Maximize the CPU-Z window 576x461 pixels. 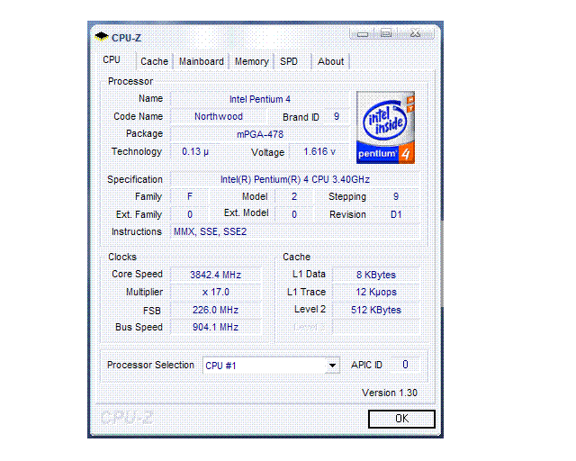pyautogui.click(x=386, y=33)
